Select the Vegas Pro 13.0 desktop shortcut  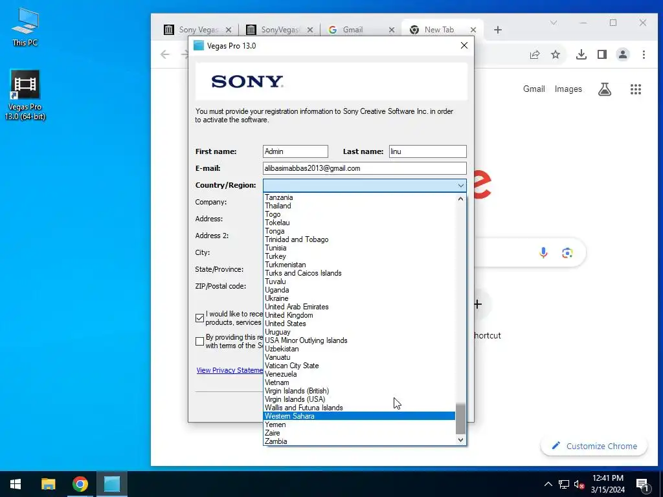(x=25, y=95)
